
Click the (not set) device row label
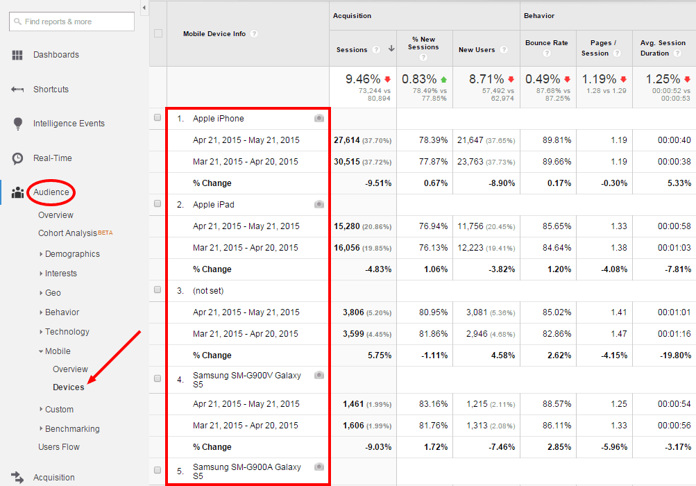[208, 291]
